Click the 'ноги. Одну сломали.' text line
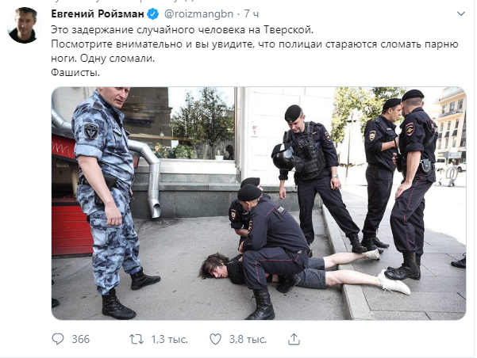Image resolution: width=477 pixels, height=358 pixels. coord(103,59)
